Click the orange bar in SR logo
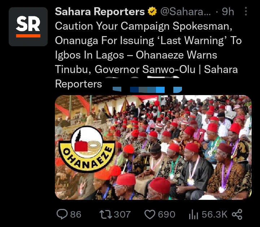 coord(28,36)
